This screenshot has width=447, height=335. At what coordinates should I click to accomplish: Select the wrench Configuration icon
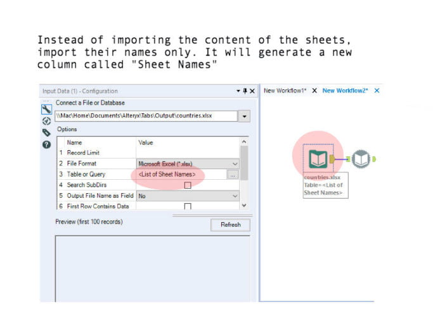pyautogui.click(x=46, y=109)
